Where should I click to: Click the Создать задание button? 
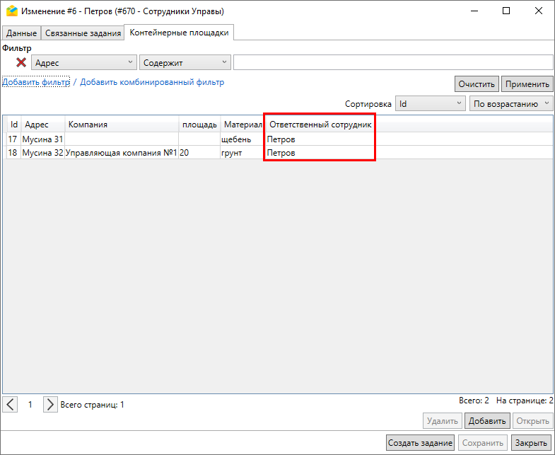click(420, 443)
